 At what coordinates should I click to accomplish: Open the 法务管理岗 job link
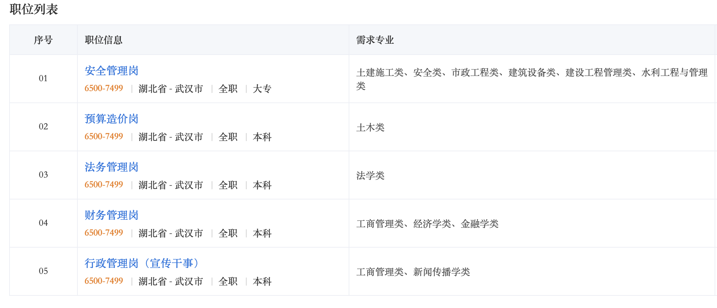[x=111, y=167]
